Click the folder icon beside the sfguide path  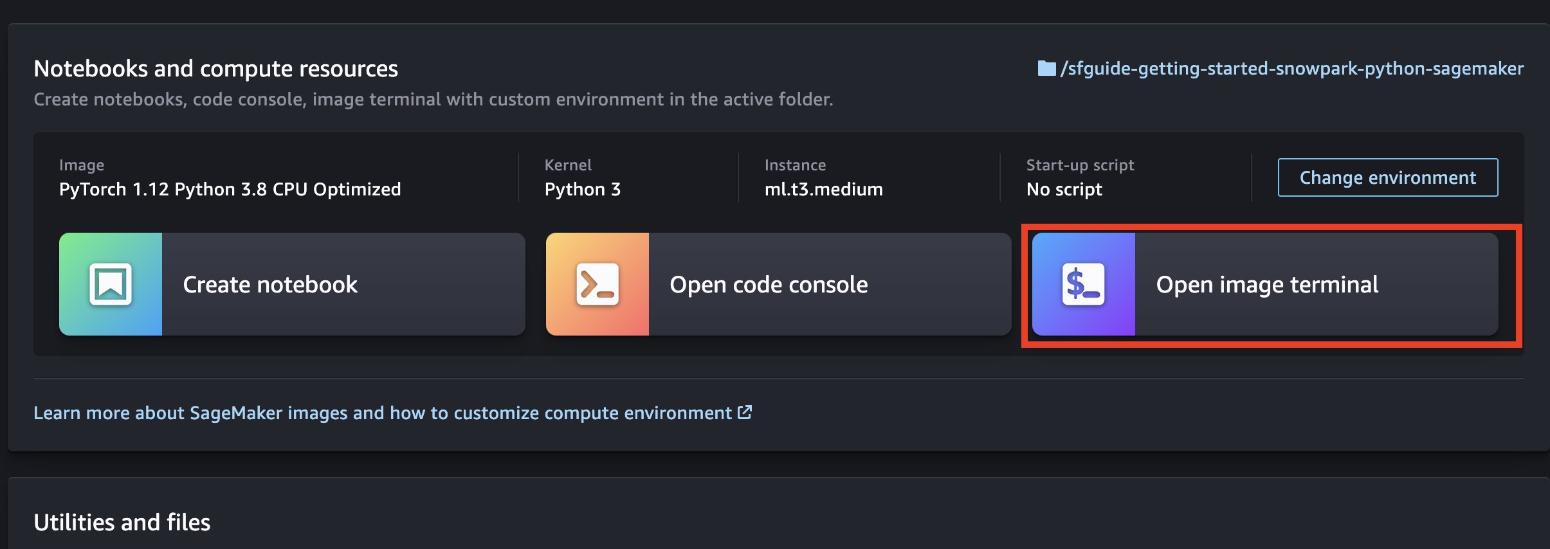click(1046, 68)
